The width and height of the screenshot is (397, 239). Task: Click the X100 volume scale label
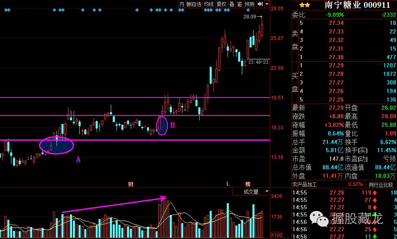coord(276,235)
